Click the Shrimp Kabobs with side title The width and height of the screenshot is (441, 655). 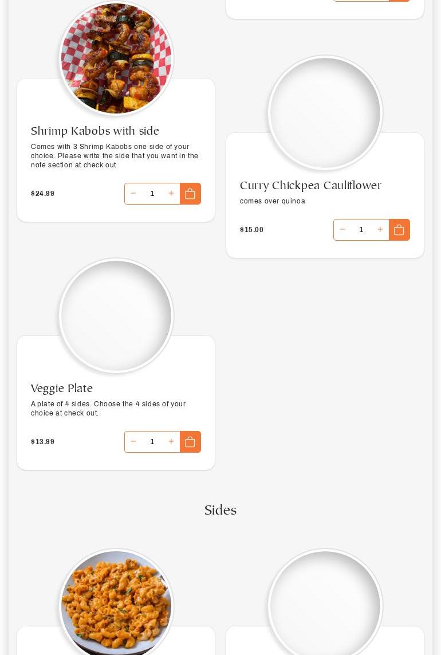pyautogui.click(x=95, y=131)
